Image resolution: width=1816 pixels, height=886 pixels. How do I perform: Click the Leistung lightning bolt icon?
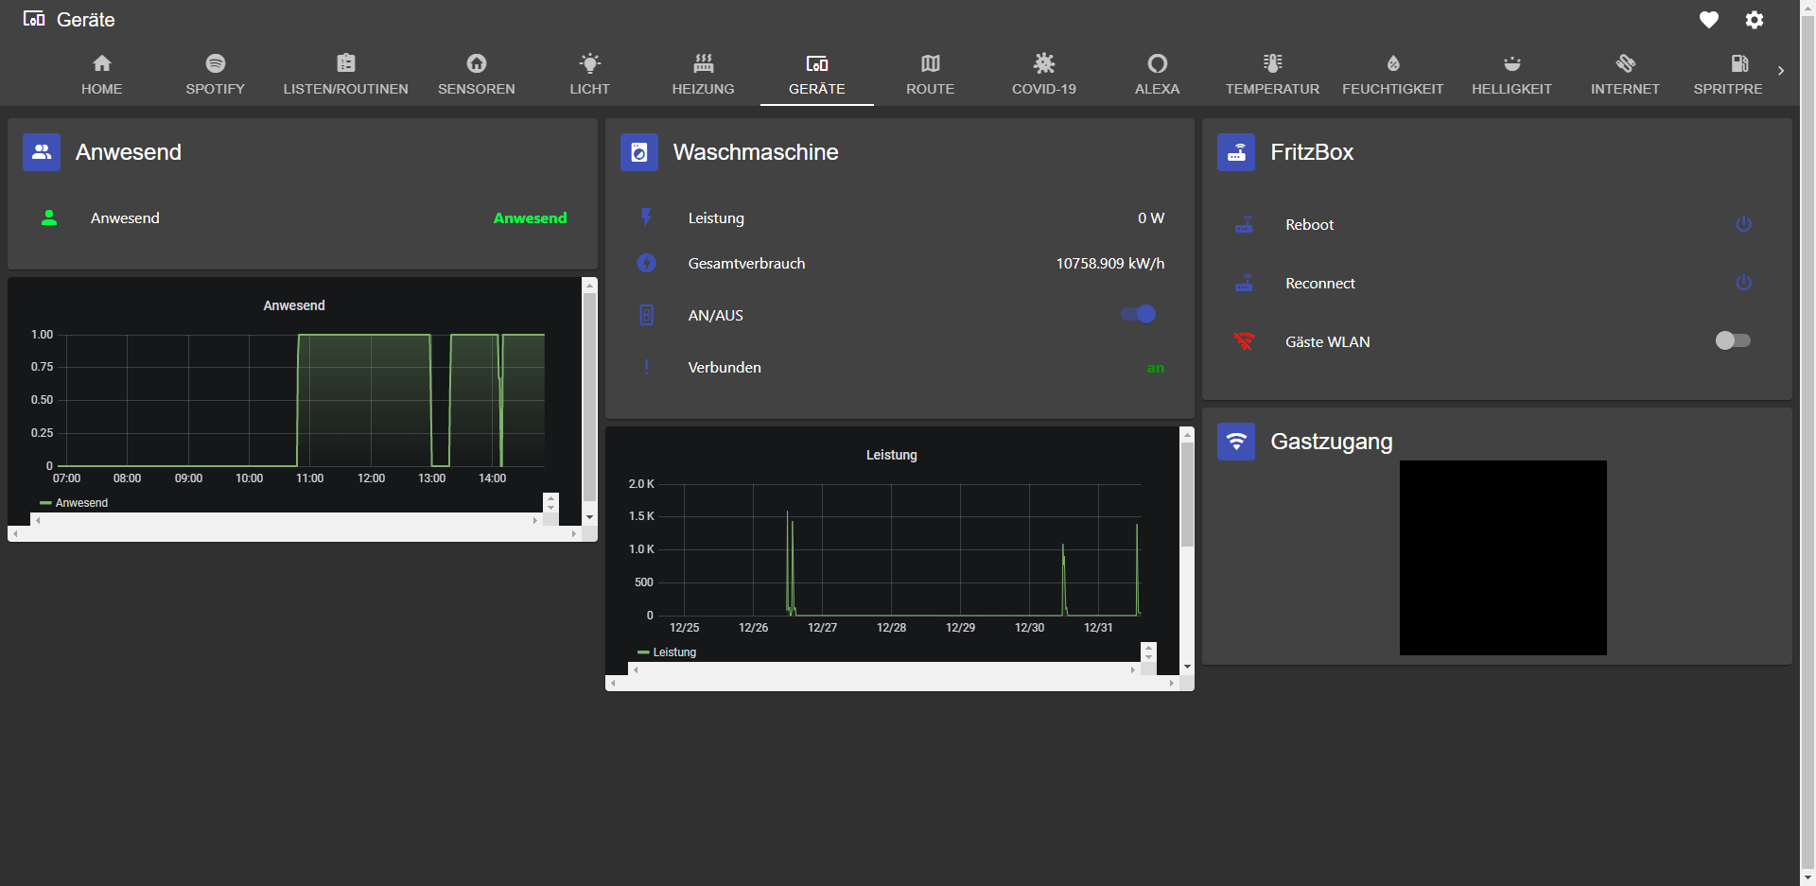pos(647,217)
